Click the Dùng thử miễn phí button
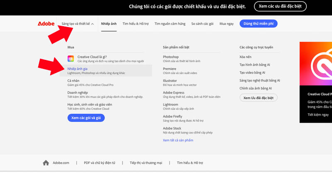332x187 pixels. coord(259,24)
